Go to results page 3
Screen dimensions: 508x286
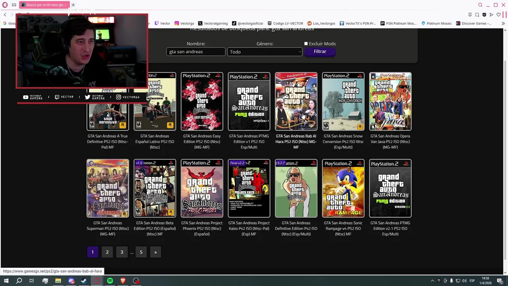pos(122,252)
